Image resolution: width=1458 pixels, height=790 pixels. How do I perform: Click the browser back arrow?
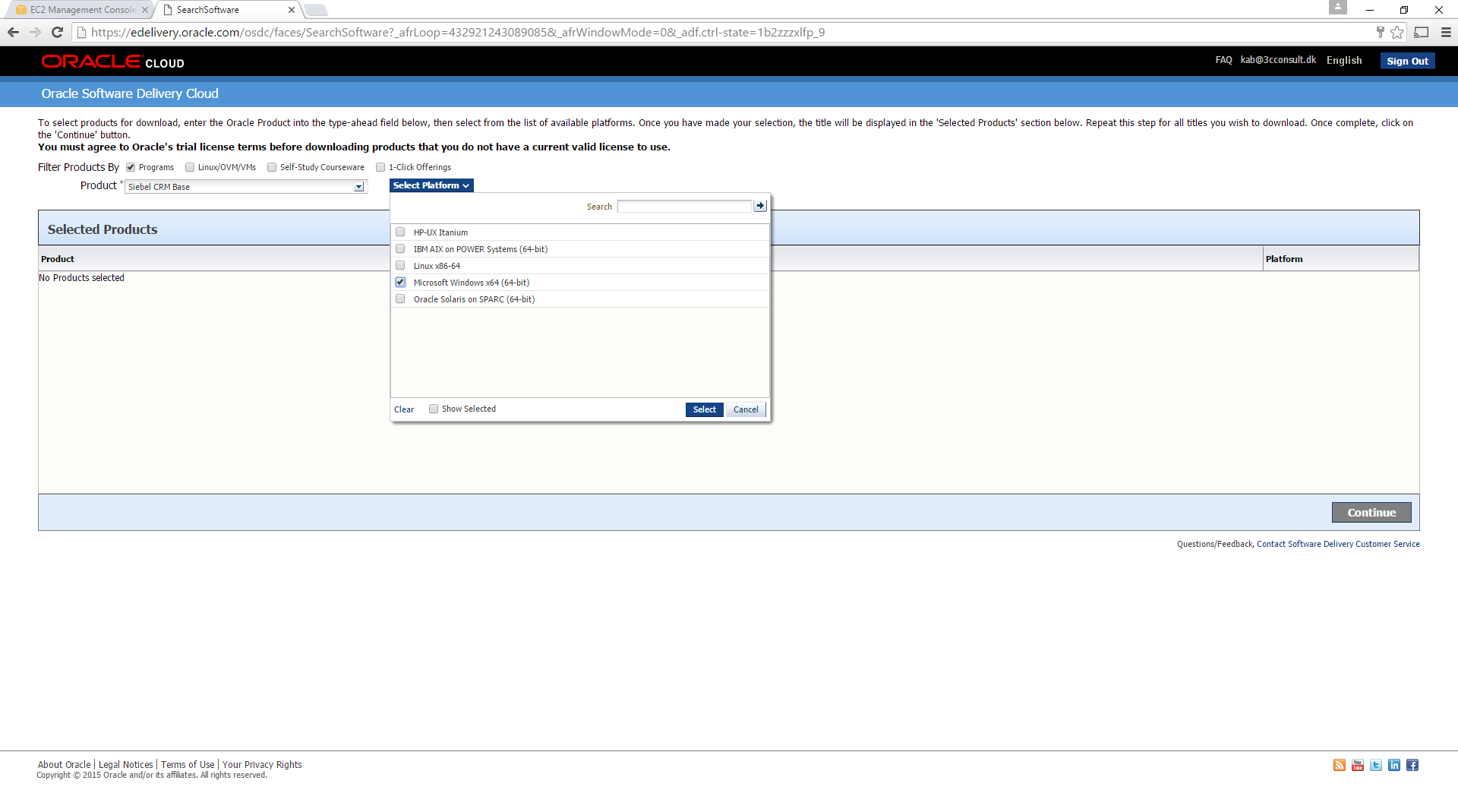[x=13, y=32]
